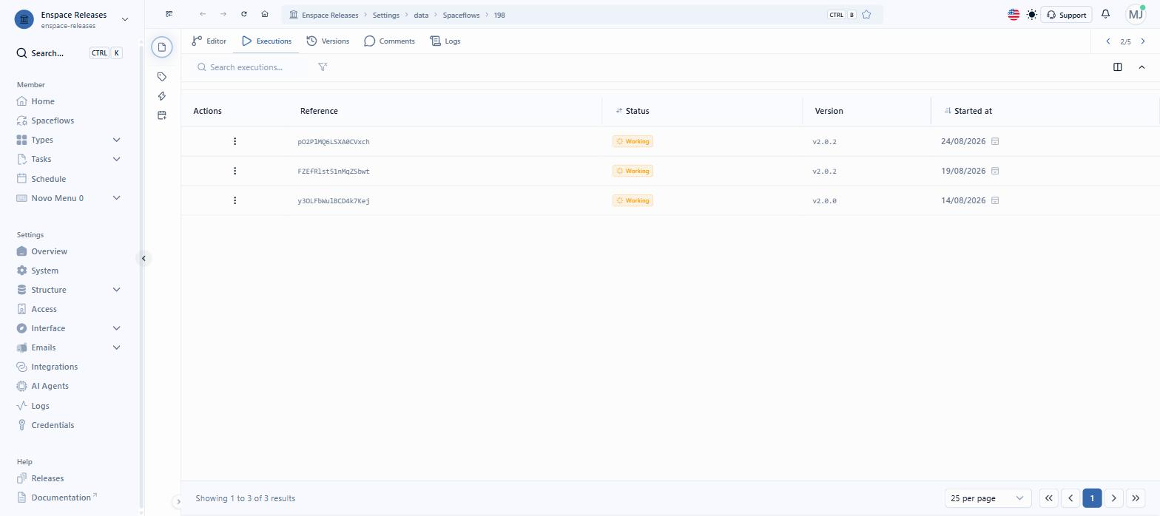Select page 1 in the pagination
The height and width of the screenshot is (516, 1160).
(x=1092, y=498)
